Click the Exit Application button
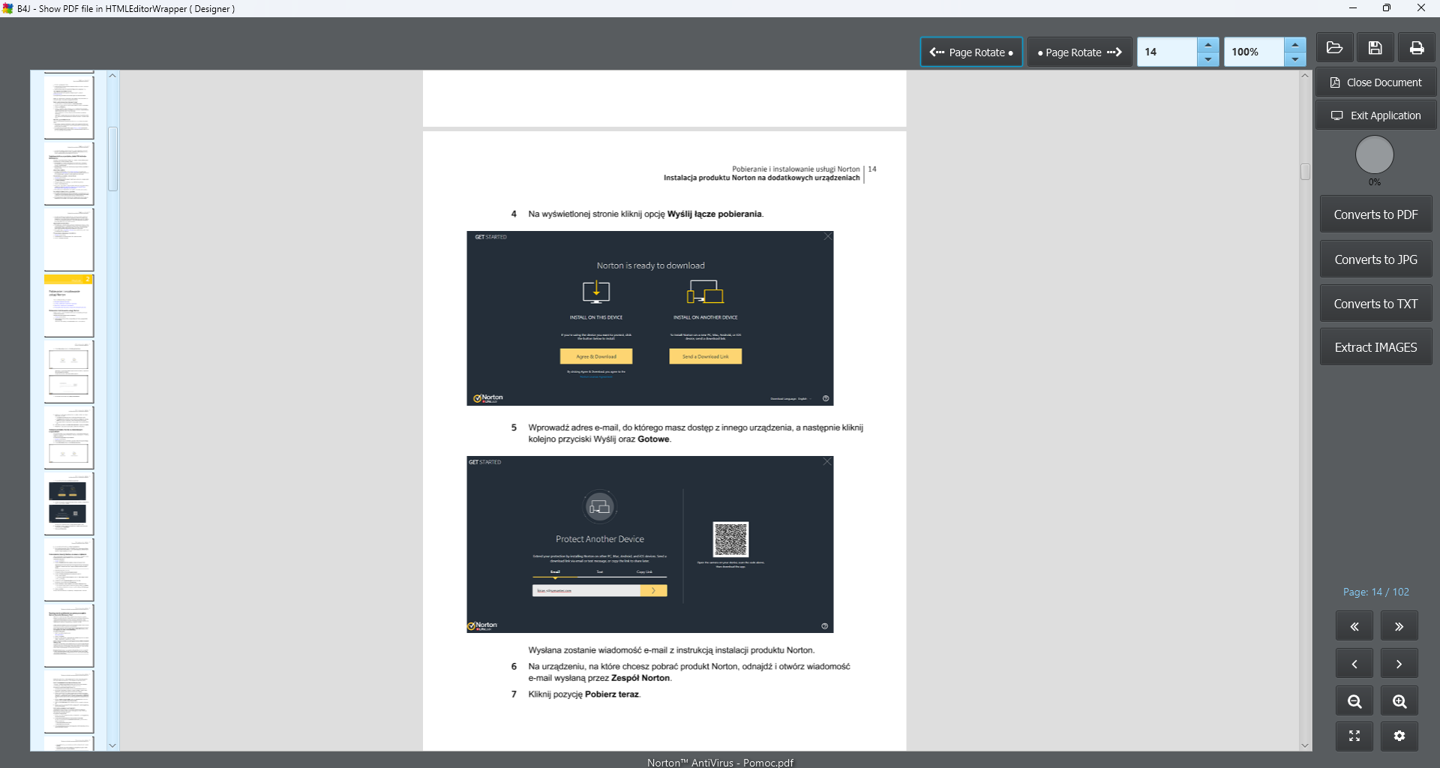Image resolution: width=1440 pixels, height=768 pixels. [1376, 115]
